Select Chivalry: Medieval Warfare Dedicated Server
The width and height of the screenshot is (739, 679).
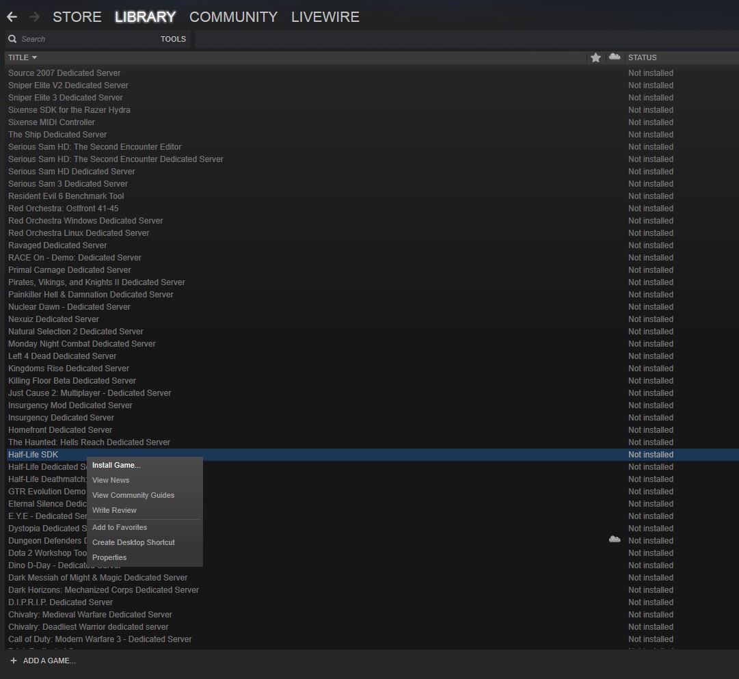point(372,615)
